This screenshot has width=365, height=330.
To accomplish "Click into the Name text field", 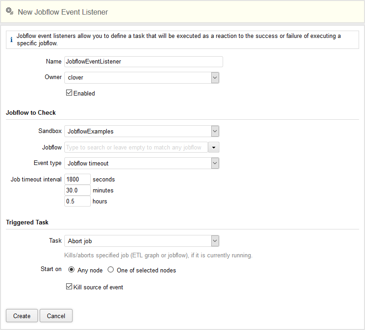I will click(x=144, y=62).
